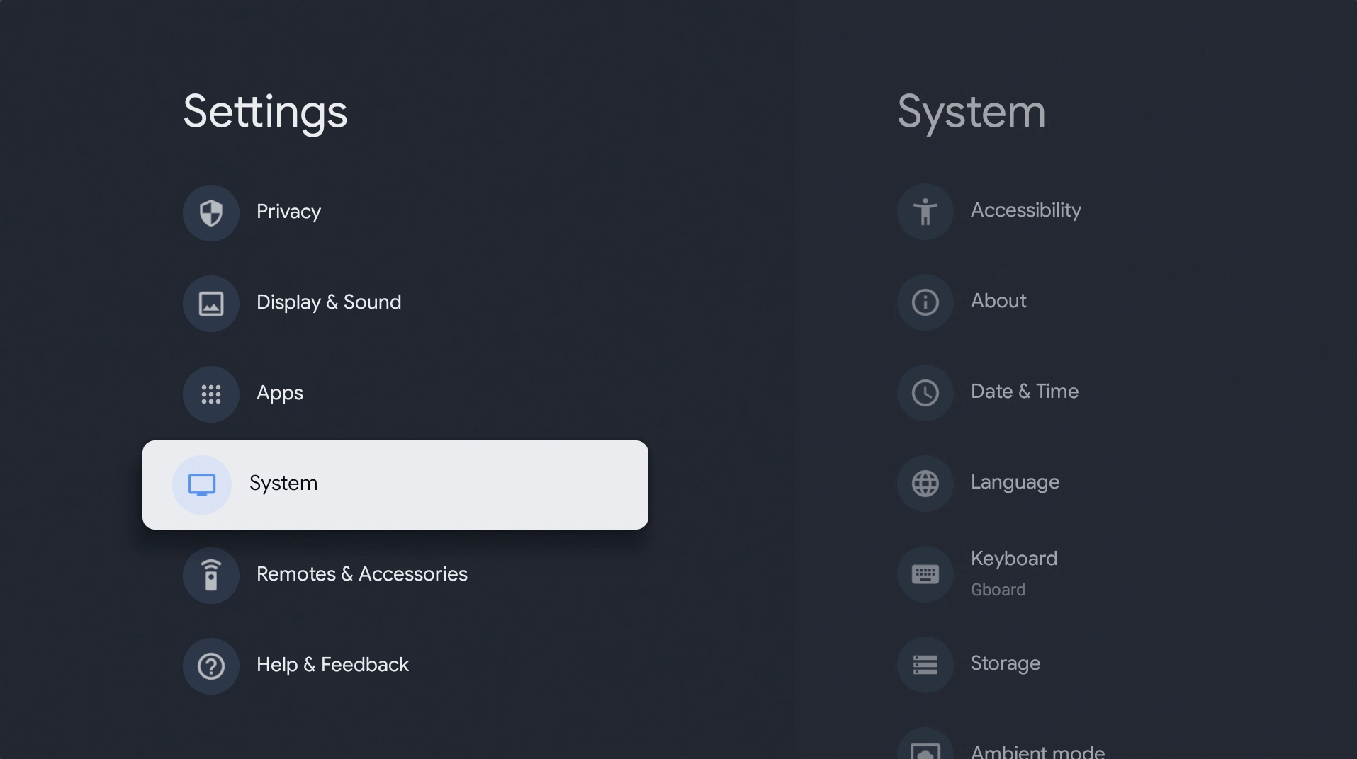Click the Keyboard icon next to Gboard
The image size is (1357, 759).
click(x=924, y=573)
